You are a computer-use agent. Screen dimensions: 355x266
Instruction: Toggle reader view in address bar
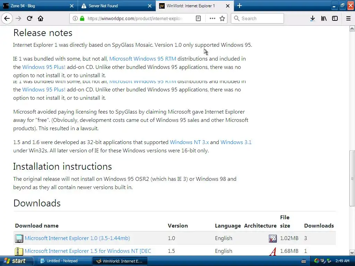pyautogui.click(x=198, y=18)
